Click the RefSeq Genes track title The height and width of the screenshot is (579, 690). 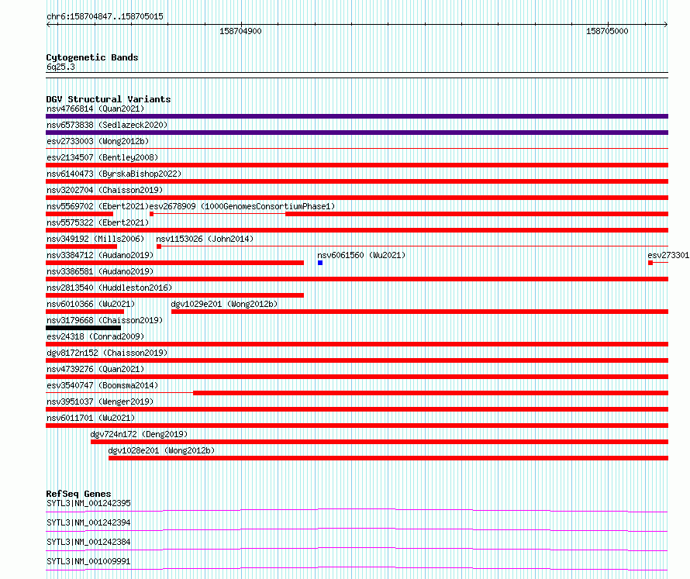point(78,494)
